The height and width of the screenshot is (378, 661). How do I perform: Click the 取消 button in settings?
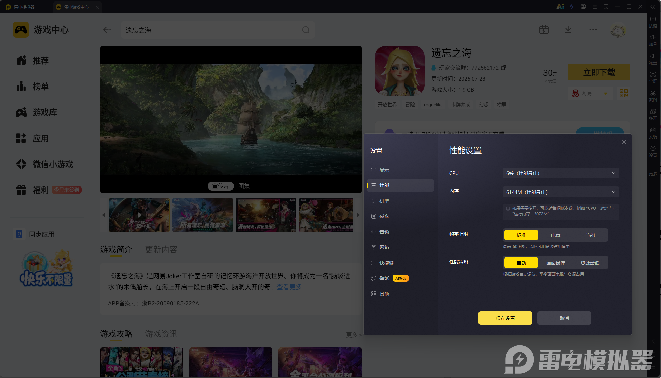pos(564,318)
